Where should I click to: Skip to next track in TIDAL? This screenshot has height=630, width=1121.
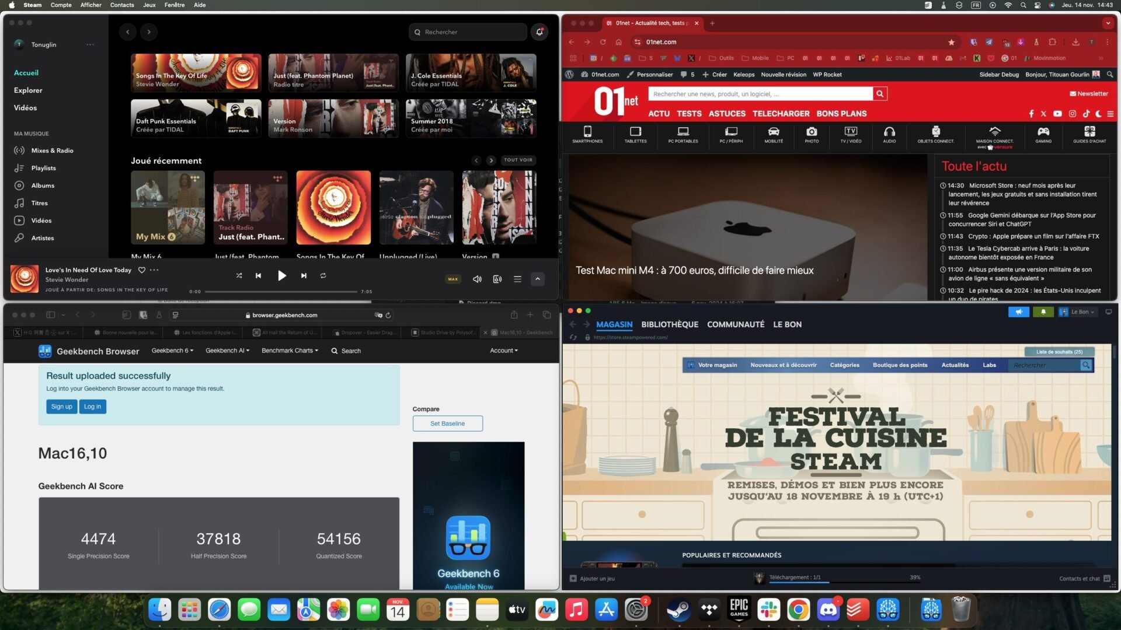(x=304, y=276)
